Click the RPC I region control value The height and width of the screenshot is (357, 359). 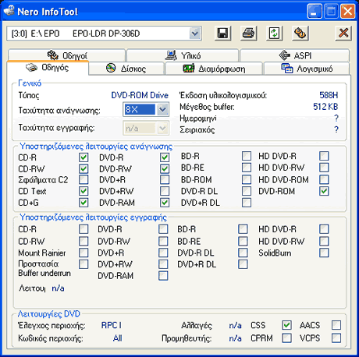tap(112, 325)
